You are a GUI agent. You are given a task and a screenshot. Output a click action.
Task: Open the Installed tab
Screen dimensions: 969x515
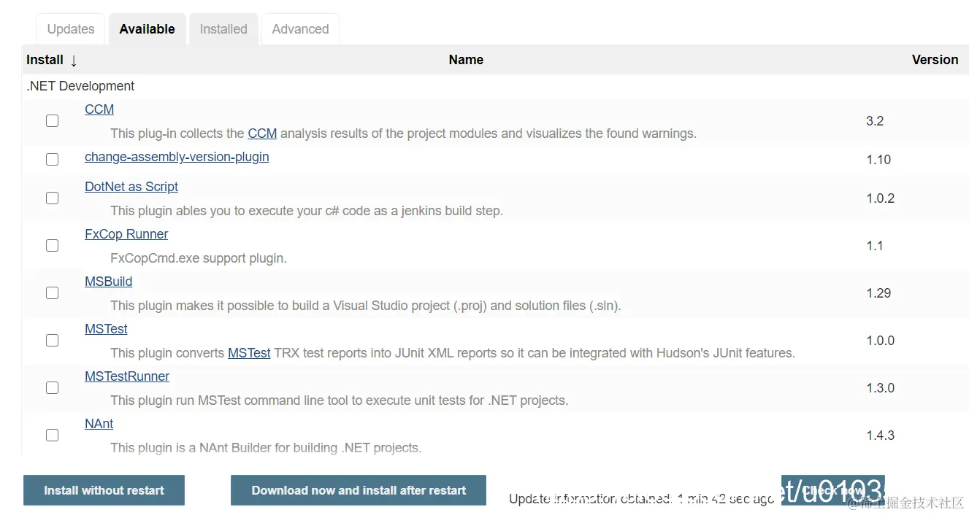[x=223, y=29]
